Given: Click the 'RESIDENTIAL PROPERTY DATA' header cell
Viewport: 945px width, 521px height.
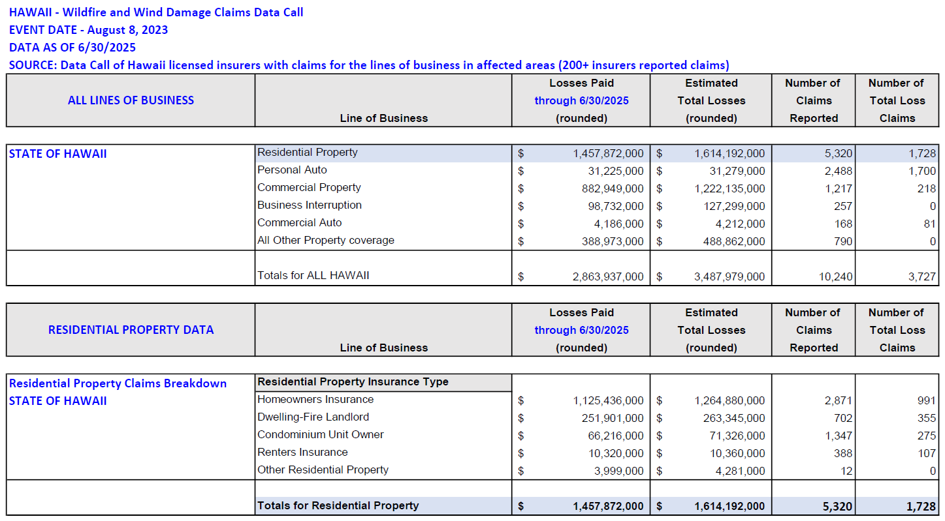Looking at the screenshot, I should point(131,330).
